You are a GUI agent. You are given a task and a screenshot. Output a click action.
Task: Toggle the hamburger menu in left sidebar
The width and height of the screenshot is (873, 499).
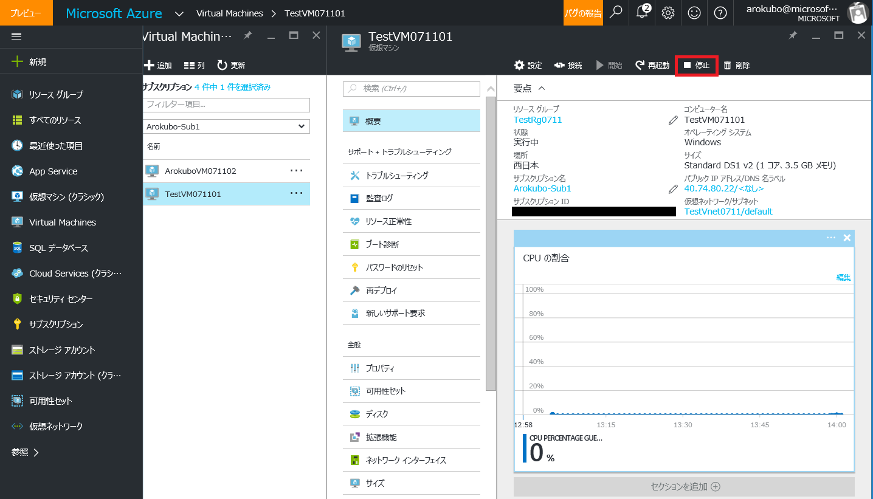(16, 36)
